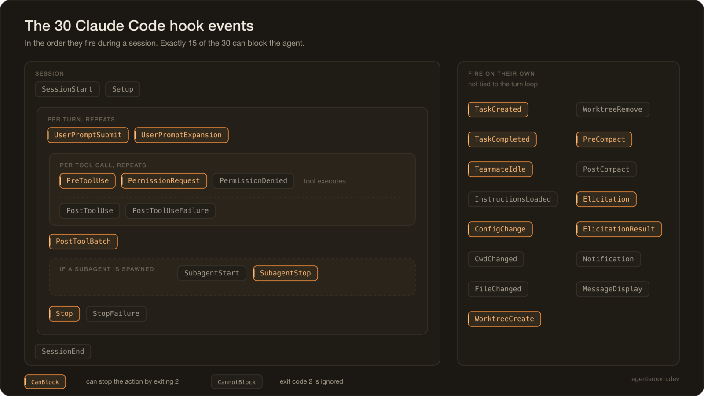Screen dimensions: 704x396
Task: Click the PostToolUseFailure chip
Action: (x=171, y=211)
